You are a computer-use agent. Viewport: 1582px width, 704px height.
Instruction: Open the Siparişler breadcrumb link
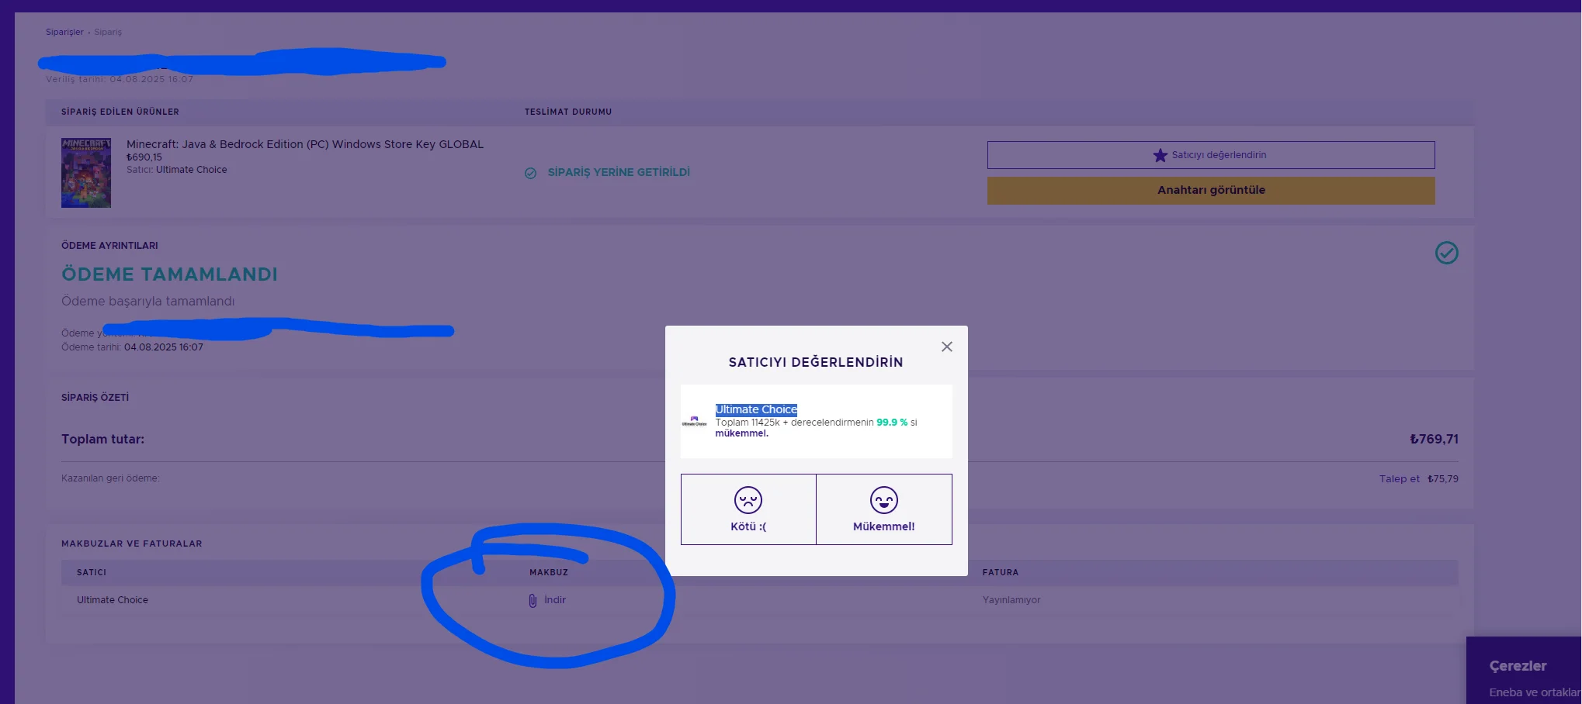[64, 32]
